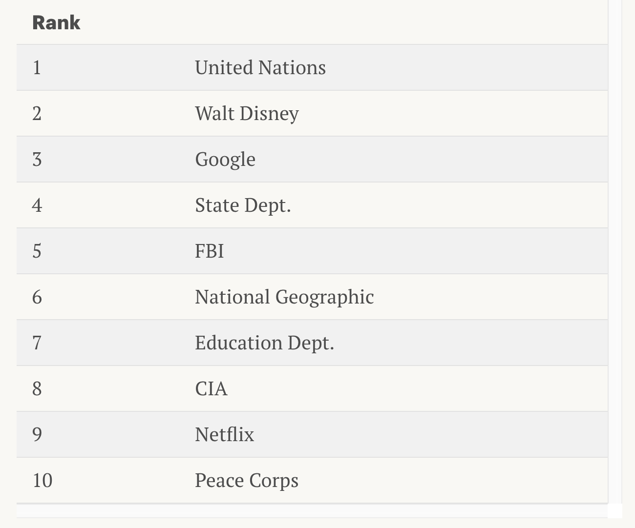Screen dimensions: 635x528
Task: Click the State Dept. entry
Action: [243, 205]
